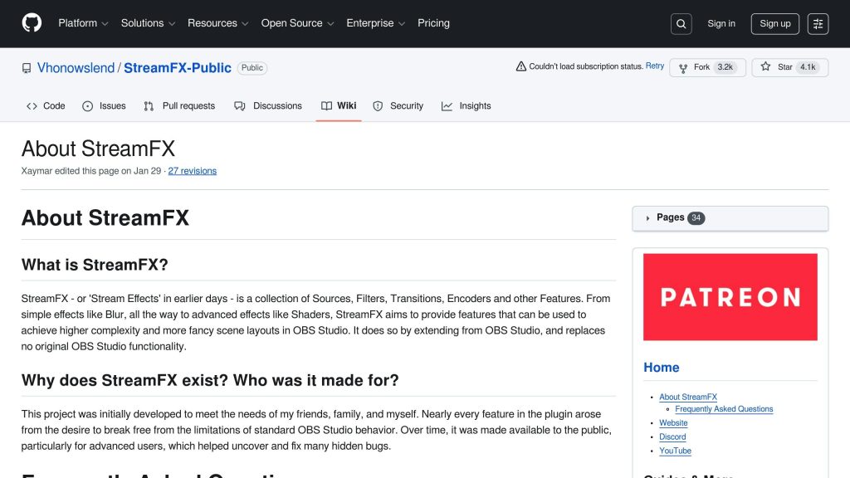Open the 27 revisions link

192,170
